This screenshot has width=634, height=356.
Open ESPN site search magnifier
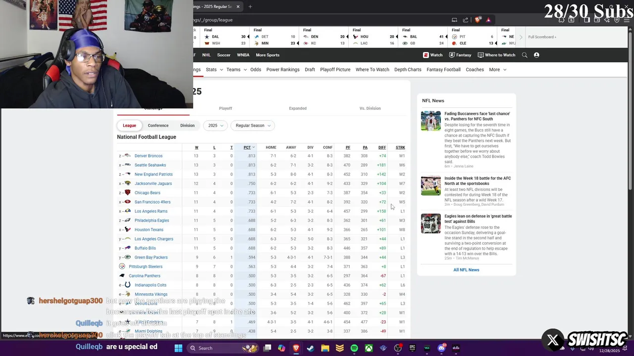tap(525, 55)
